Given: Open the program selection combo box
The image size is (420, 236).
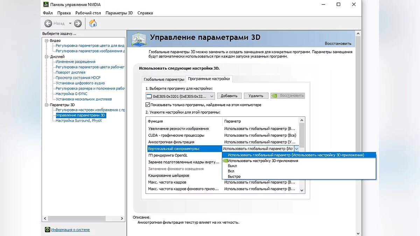Looking at the screenshot, I should click(180, 96).
